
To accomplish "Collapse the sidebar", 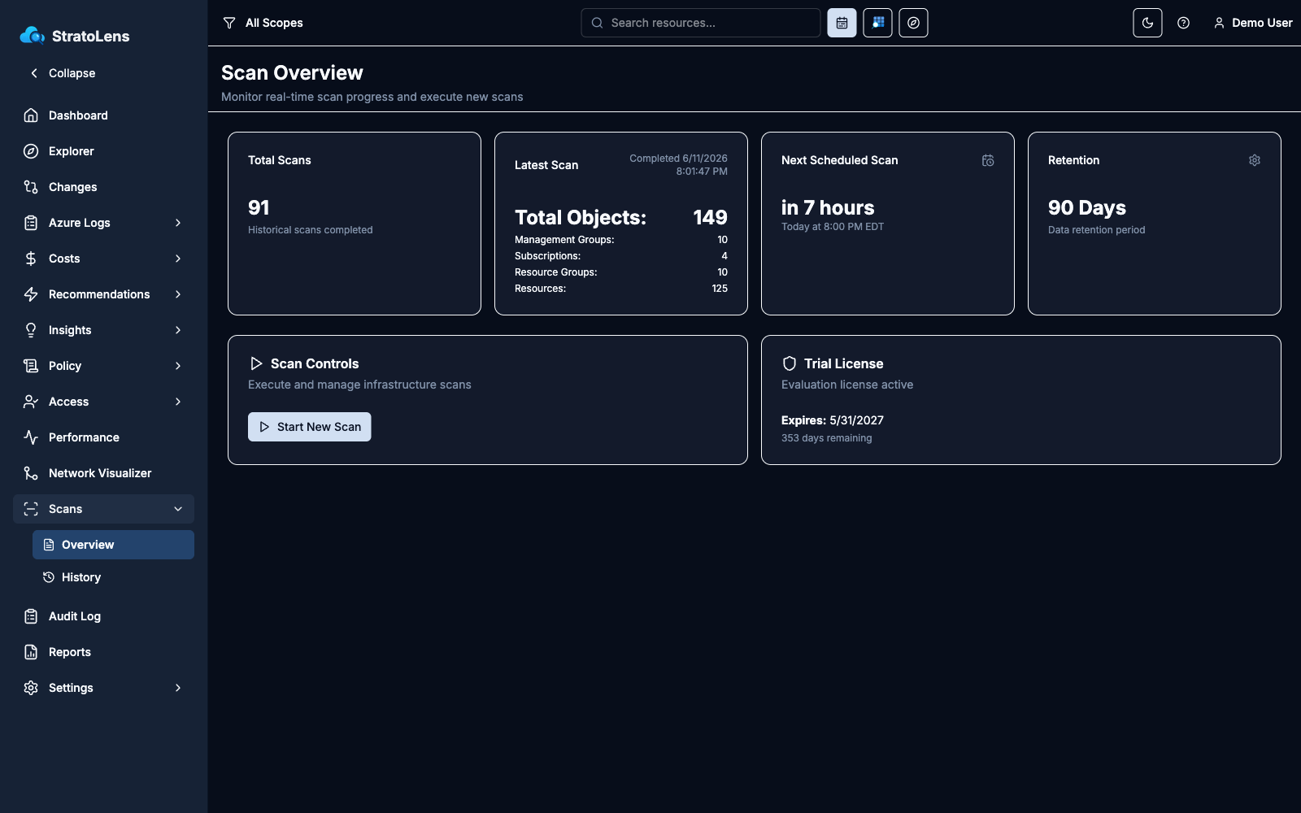I will pyautogui.click(x=63, y=73).
